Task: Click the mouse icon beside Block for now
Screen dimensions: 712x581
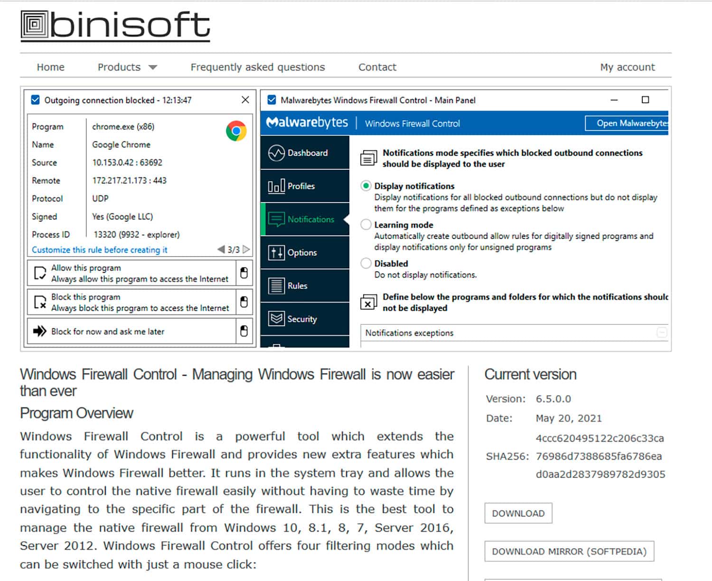Action: (x=244, y=331)
